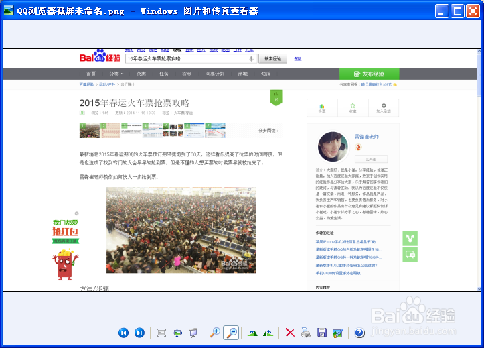Go to the previous image in viewer
484x348 pixels.
pos(123,333)
